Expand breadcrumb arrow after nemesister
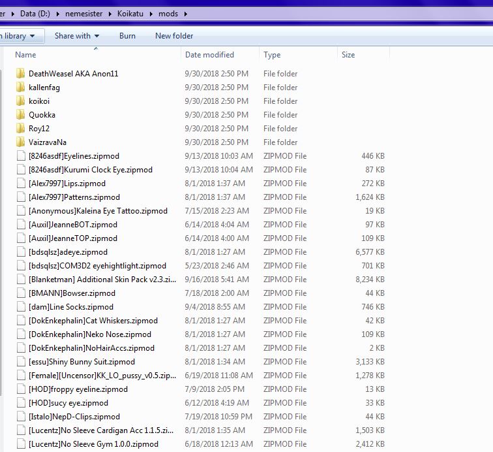 (x=110, y=14)
